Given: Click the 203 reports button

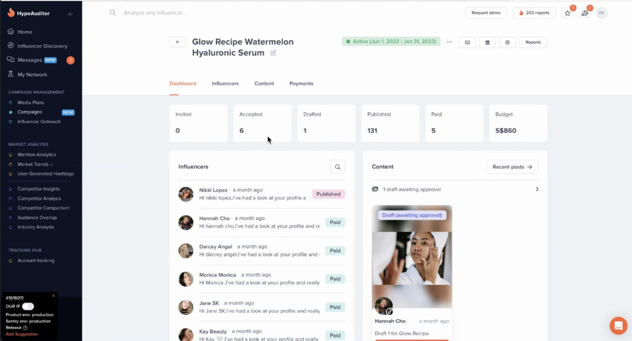Looking at the screenshot, I should click(534, 13).
